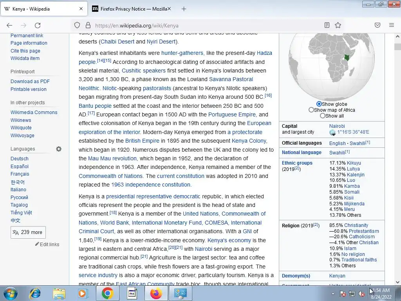Open the Firefox hamburger application menu
The image size is (401, 301).
click(392, 25)
